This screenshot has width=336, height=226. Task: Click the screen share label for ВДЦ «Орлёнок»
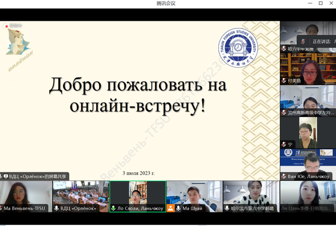35,176
